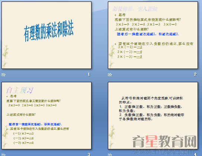Click the animation star icon under slide 2
The height and width of the screenshot is (156, 202).
point(110,74)
